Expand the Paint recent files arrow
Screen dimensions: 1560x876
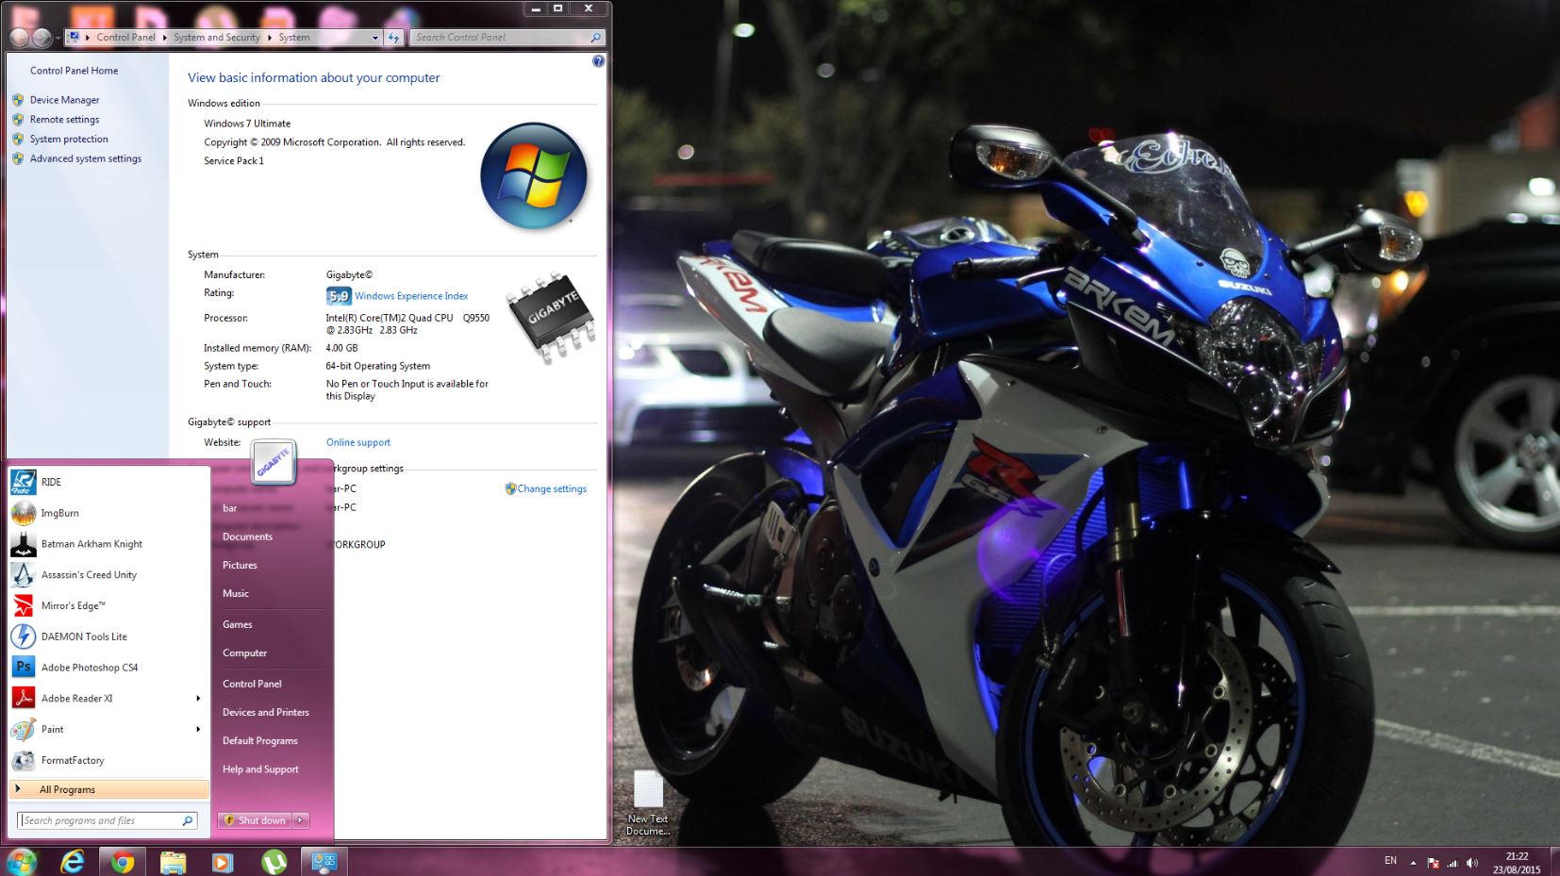pos(198,729)
